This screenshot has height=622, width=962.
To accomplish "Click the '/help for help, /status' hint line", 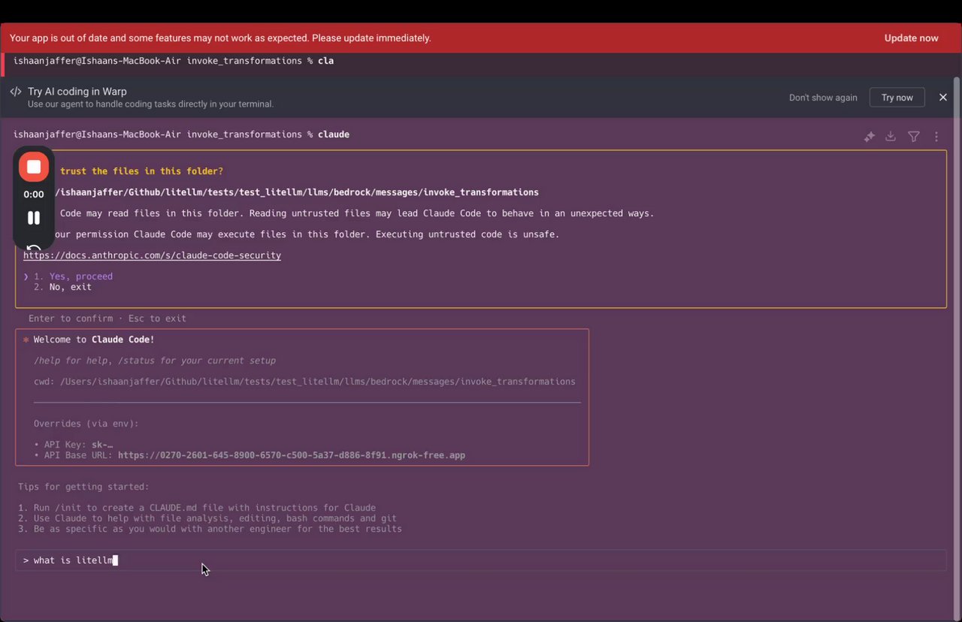I will pyautogui.click(x=155, y=361).
